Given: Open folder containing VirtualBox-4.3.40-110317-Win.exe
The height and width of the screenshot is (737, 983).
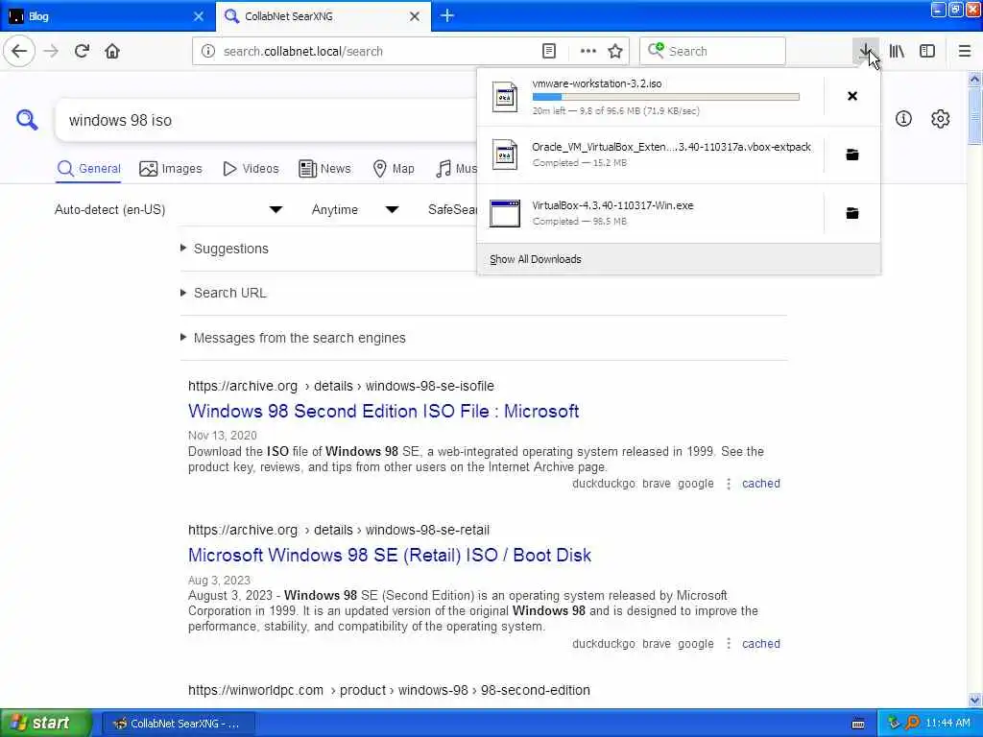Looking at the screenshot, I should (x=852, y=213).
